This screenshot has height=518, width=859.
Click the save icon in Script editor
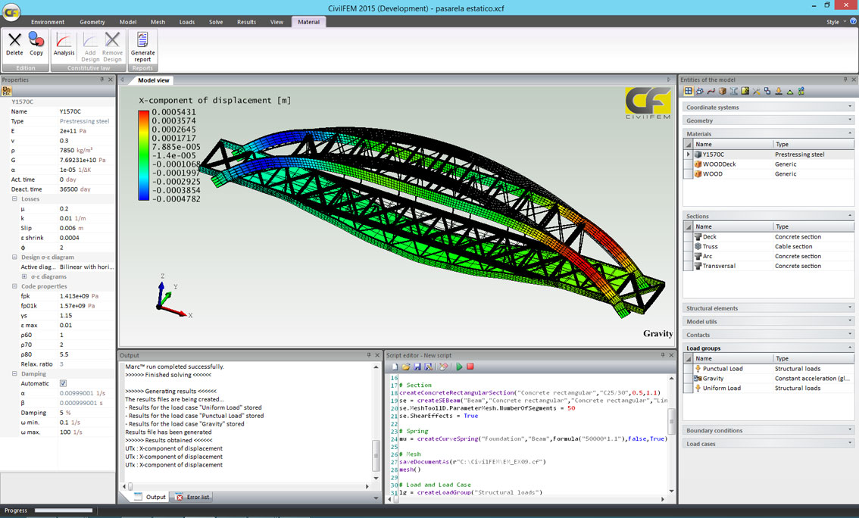coord(417,367)
